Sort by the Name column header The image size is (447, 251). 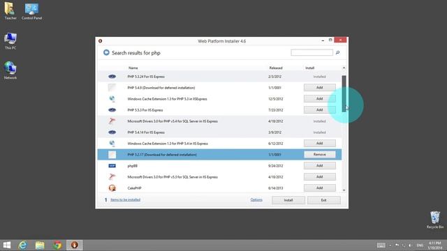(133, 68)
